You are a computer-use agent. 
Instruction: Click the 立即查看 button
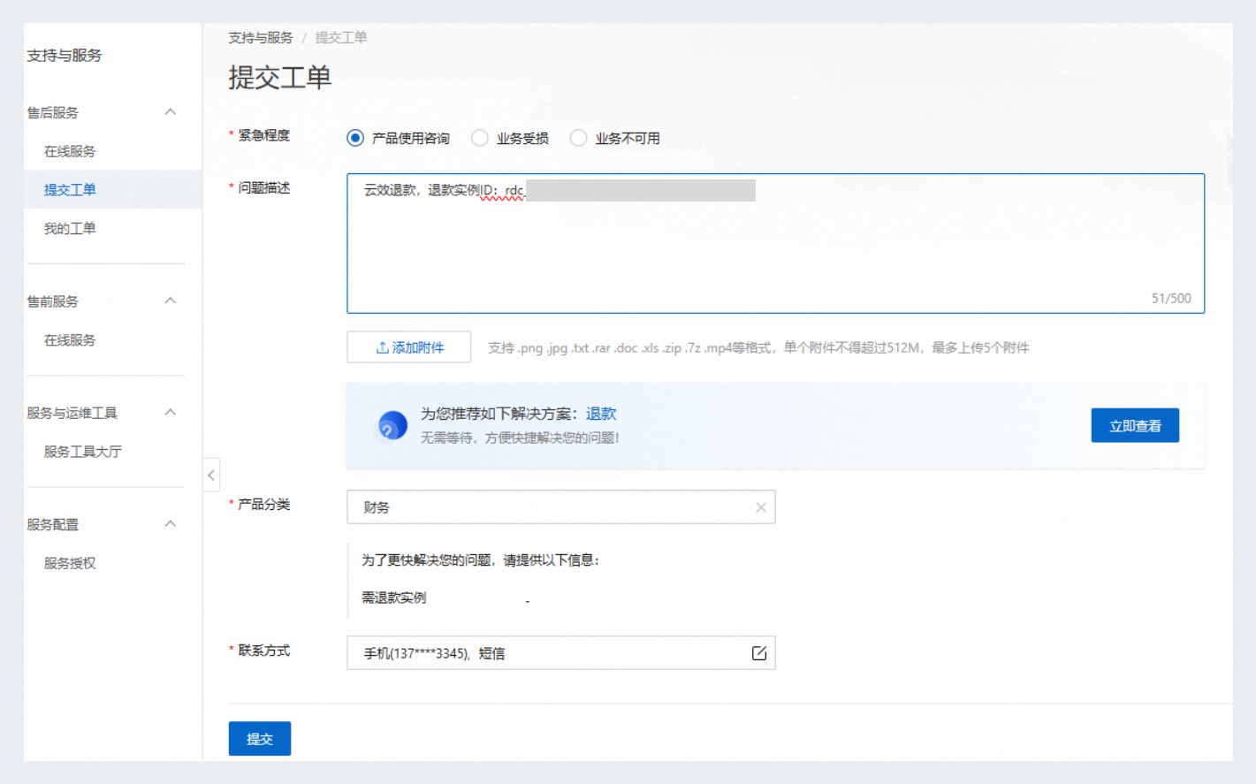tap(1135, 425)
